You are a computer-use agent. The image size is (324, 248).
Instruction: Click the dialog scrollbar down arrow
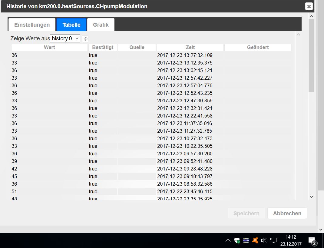tap(311, 197)
